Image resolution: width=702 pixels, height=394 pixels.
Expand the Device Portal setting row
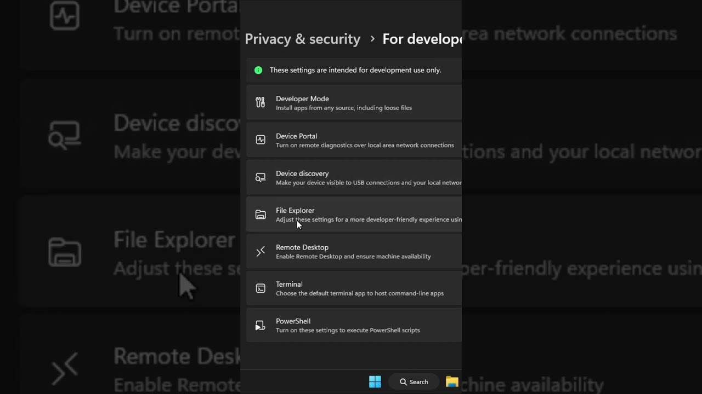pyautogui.click(x=354, y=140)
